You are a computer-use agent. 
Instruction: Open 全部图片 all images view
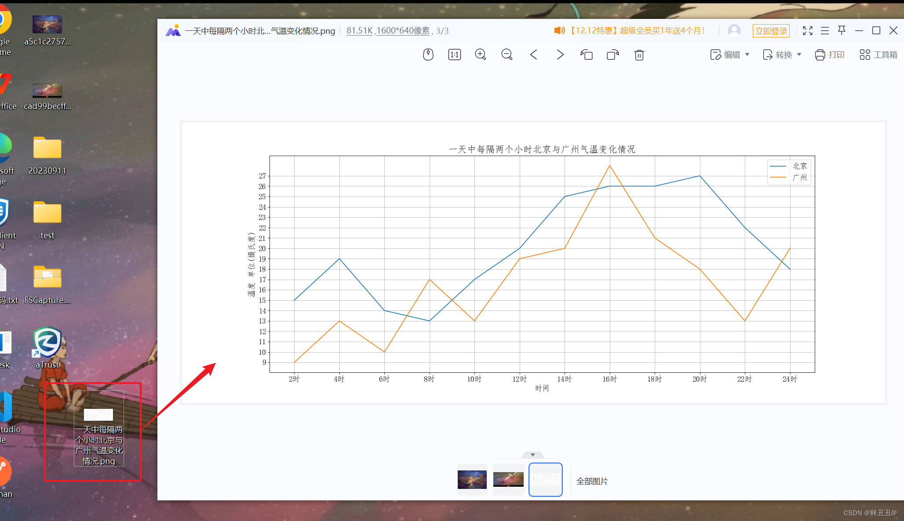coord(592,481)
